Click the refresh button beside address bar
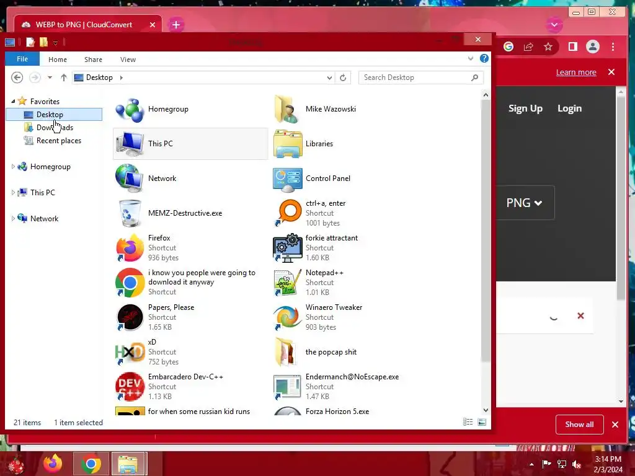Image resolution: width=635 pixels, height=476 pixels. (342, 77)
